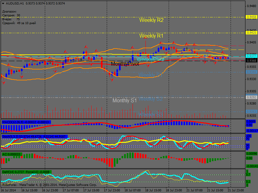Select the Weekly R2 pivot label

coord(151,20)
